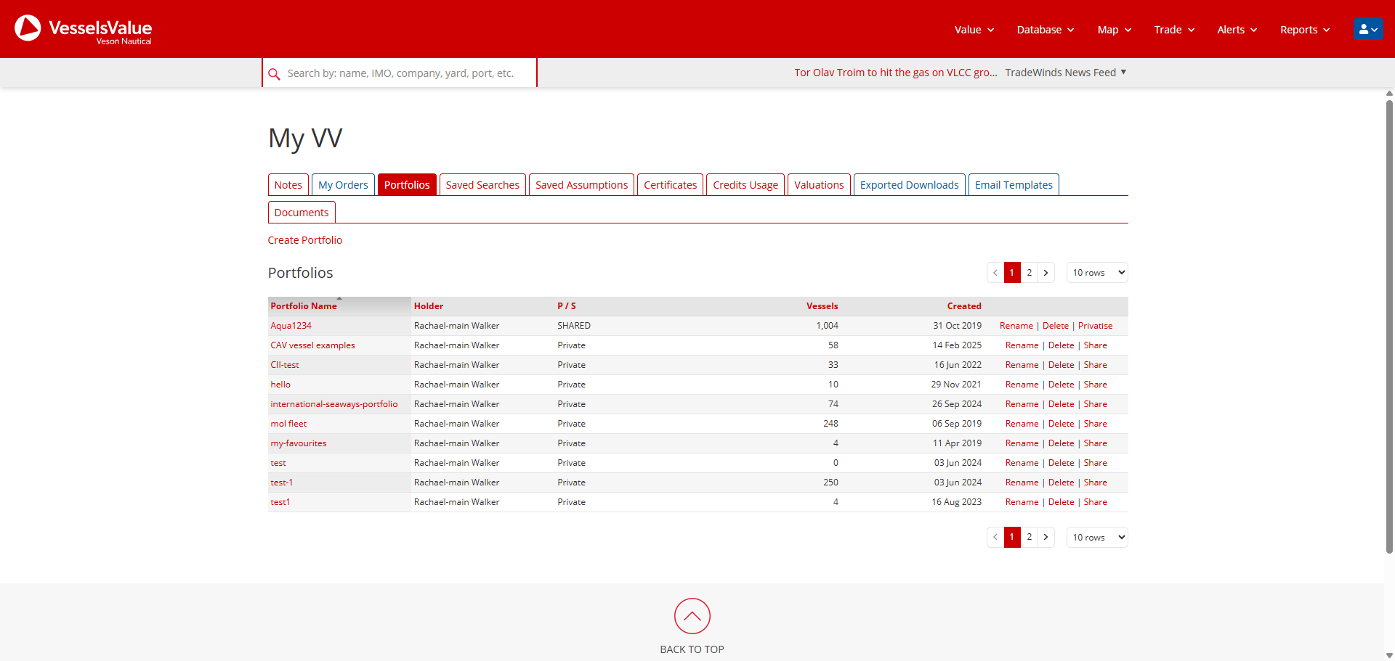Click previous page arrow in top pagination
The width and height of the screenshot is (1395, 661).
(x=995, y=273)
